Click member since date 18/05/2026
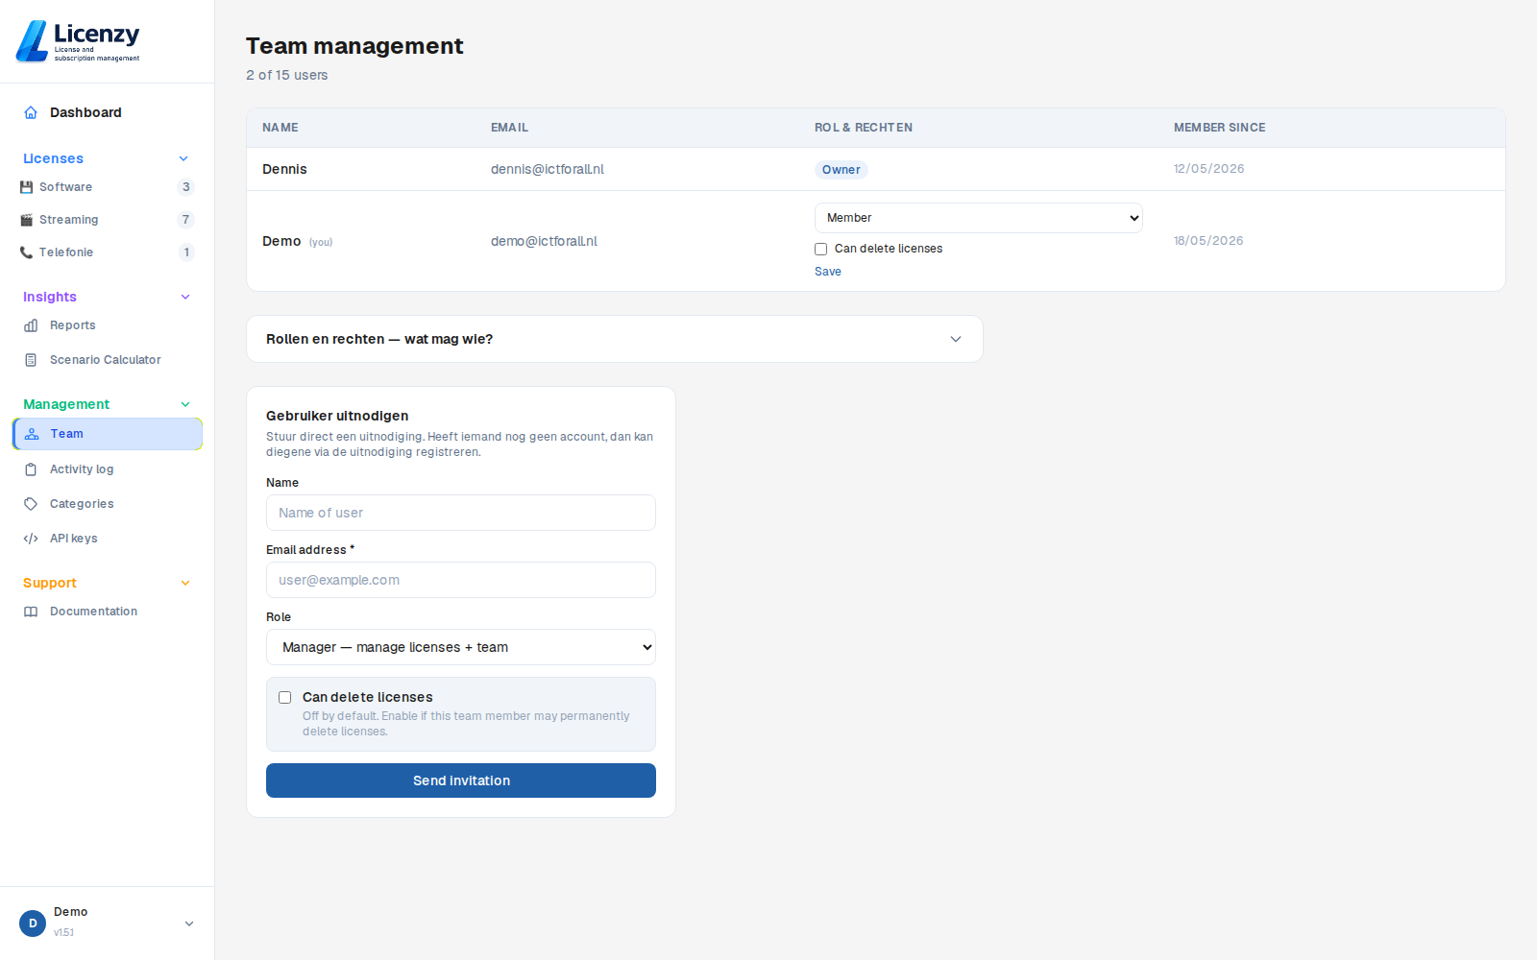 click(1208, 241)
